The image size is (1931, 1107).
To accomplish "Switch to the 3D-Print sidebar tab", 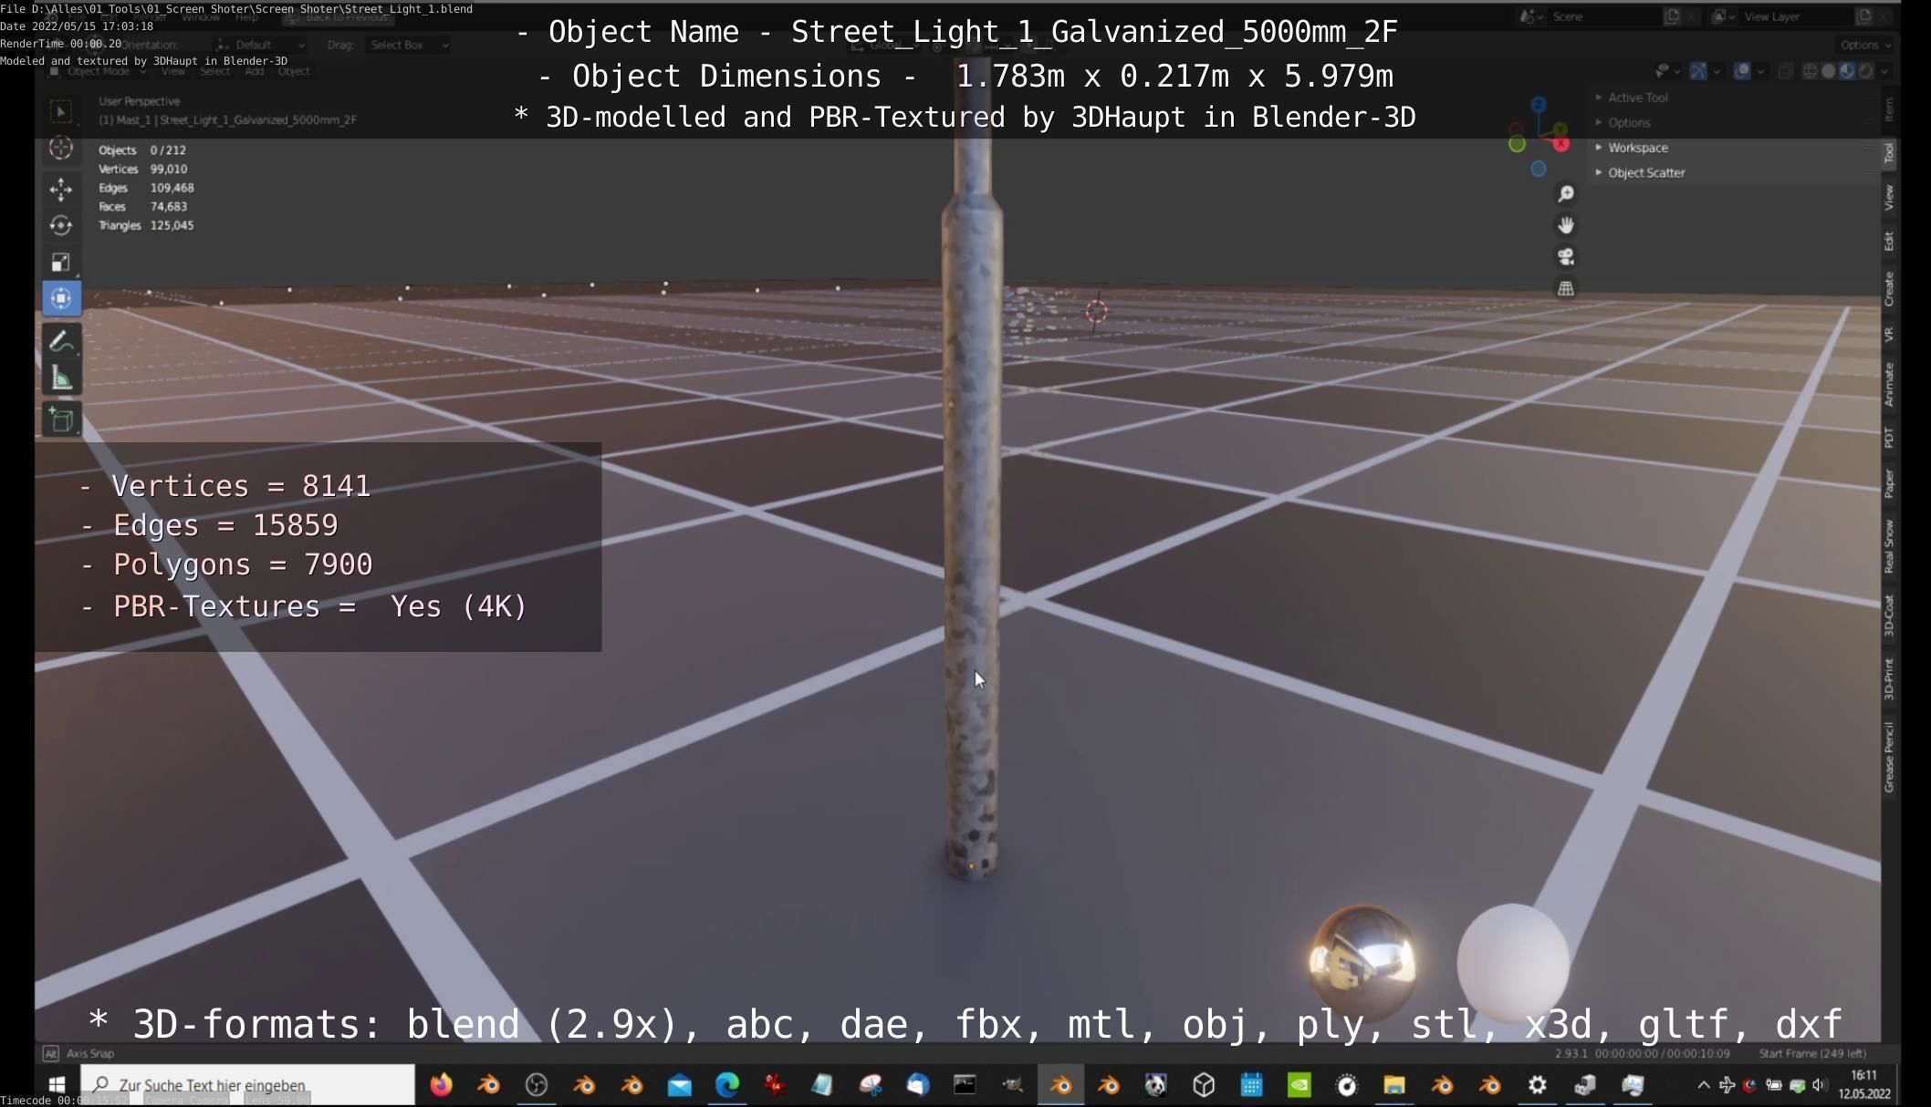I will 1890,678.
